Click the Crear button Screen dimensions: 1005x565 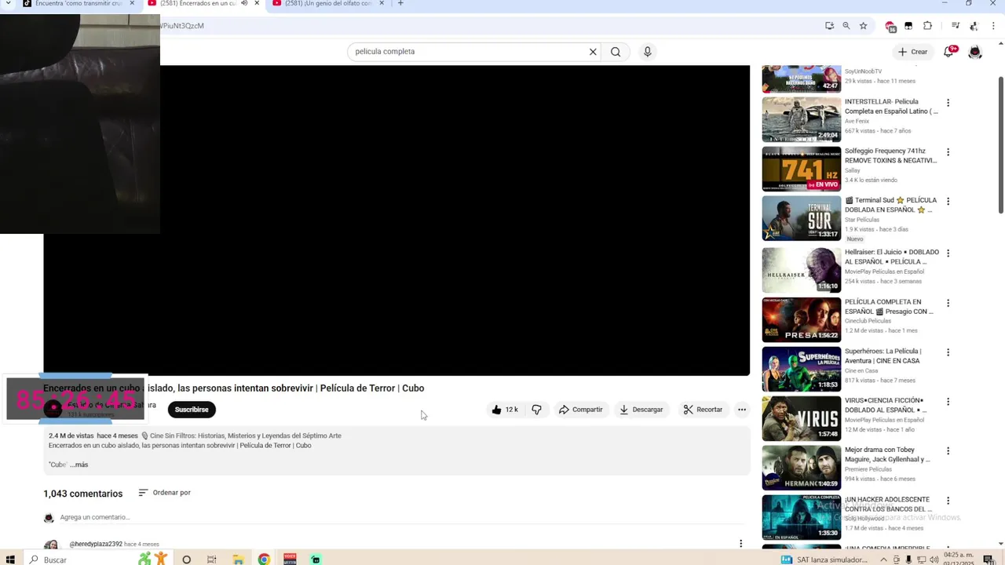(913, 52)
